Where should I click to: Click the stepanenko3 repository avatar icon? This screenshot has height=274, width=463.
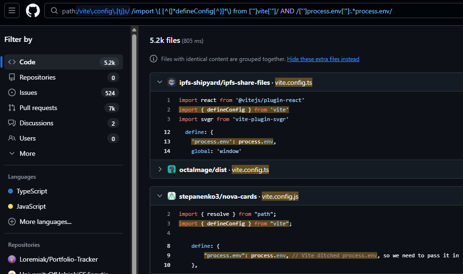[172, 196]
